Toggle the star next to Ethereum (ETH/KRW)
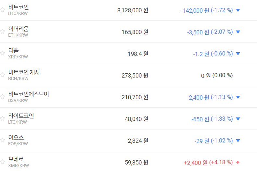Viewport: 257px width, 171px height. tap(3, 31)
